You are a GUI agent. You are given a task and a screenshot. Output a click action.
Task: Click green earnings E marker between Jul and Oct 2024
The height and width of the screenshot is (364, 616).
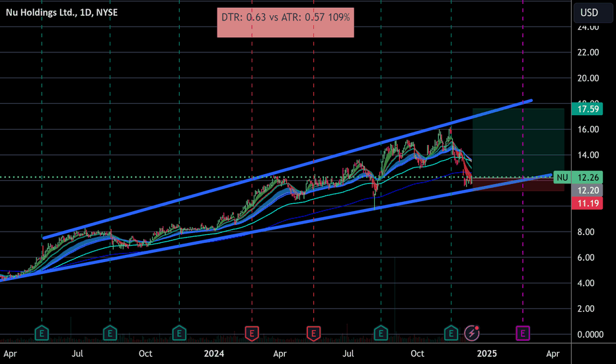tap(381, 334)
